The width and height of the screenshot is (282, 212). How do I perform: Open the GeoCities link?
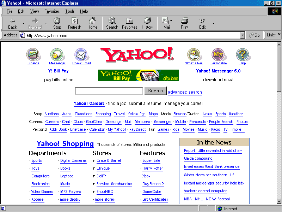pyautogui.click(x=94, y=122)
